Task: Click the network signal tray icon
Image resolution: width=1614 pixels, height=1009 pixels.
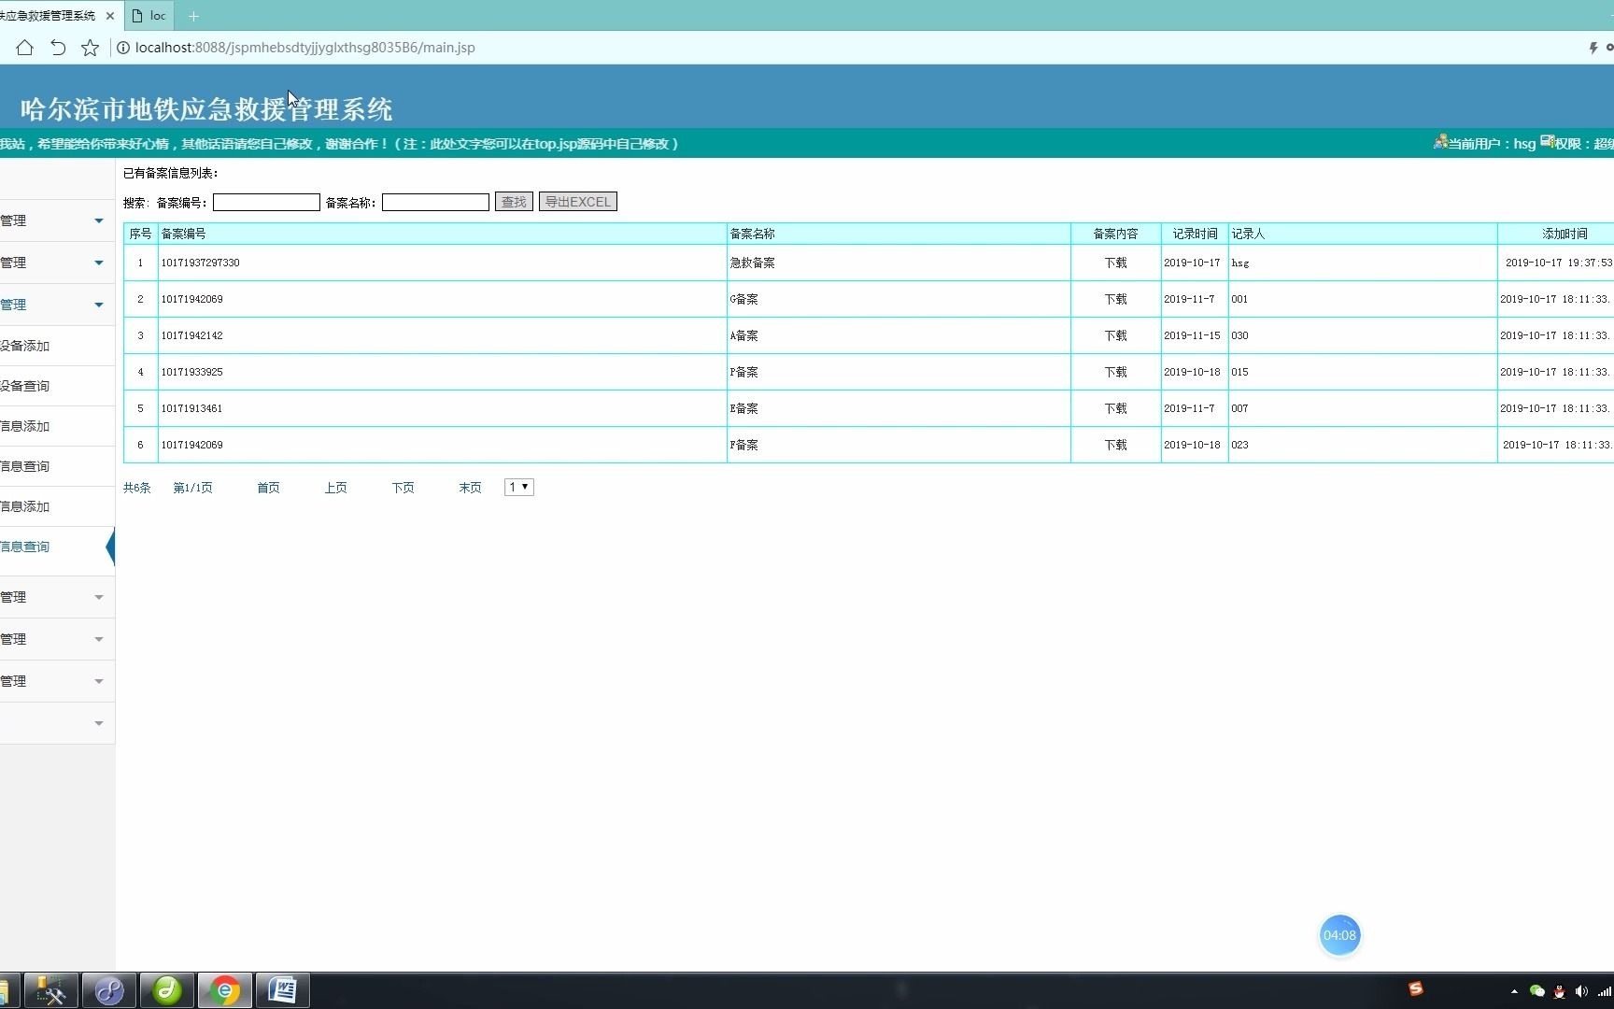Action: [x=1604, y=991]
